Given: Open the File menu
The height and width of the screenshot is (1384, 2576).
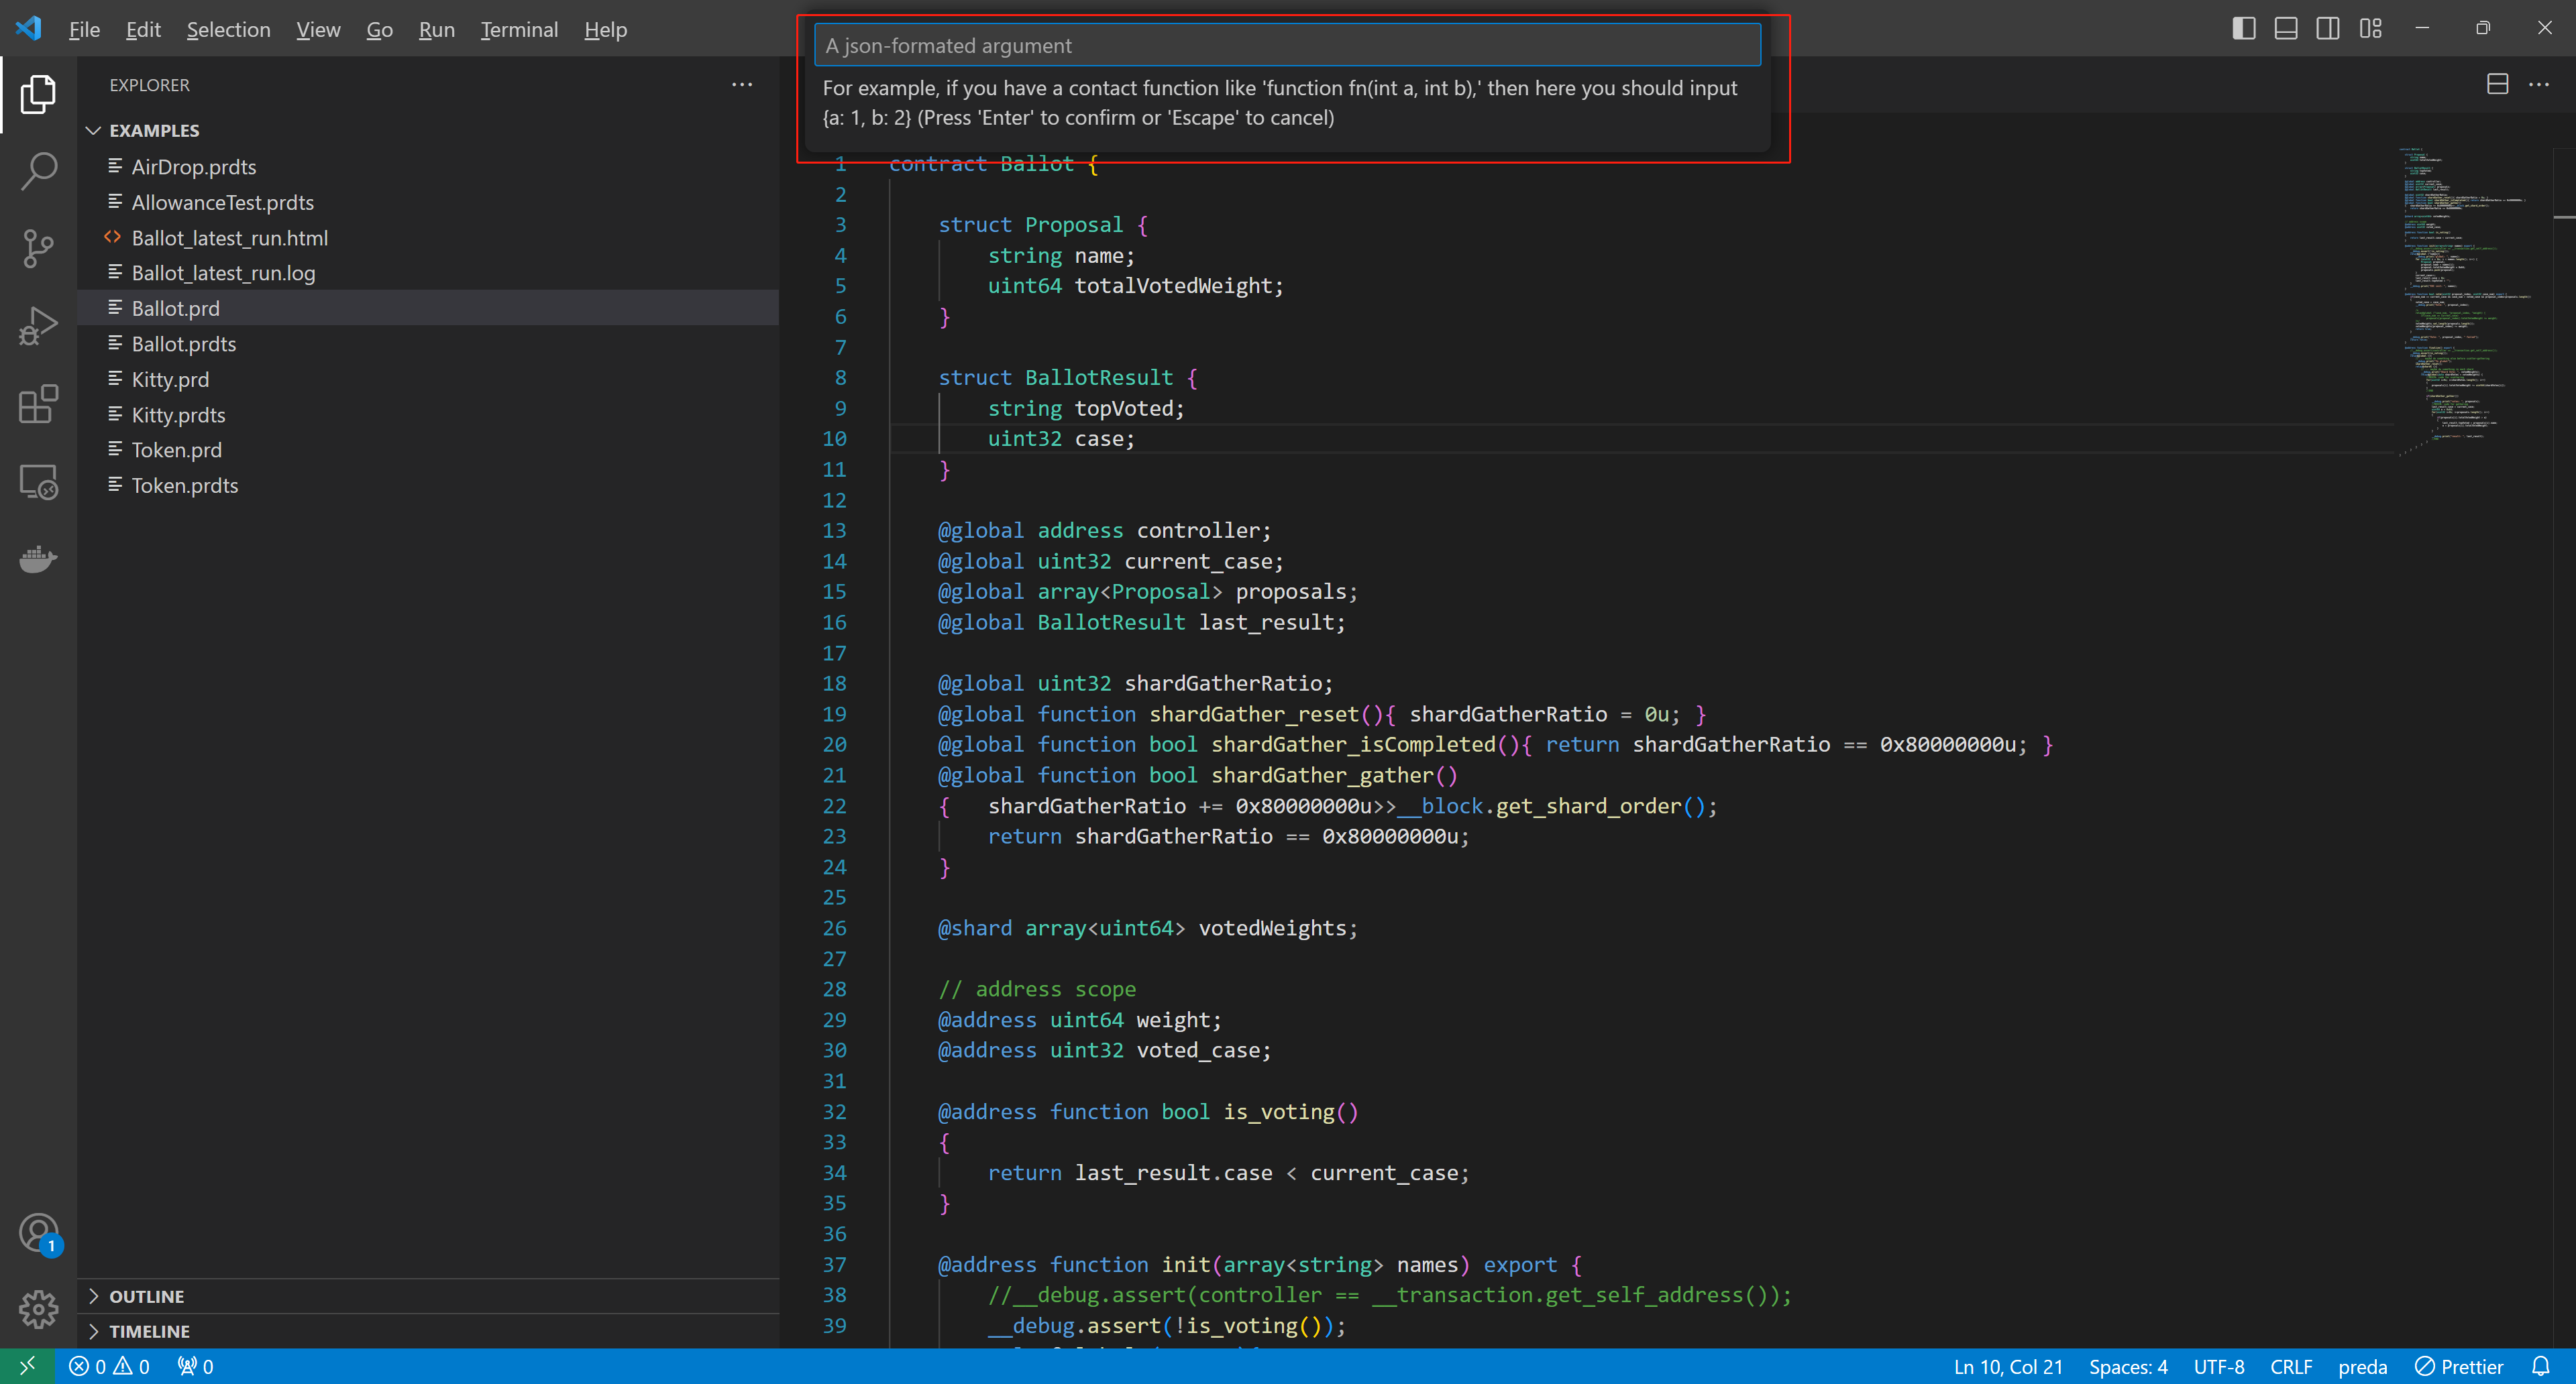Looking at the screenshot, I should point(84,29).
